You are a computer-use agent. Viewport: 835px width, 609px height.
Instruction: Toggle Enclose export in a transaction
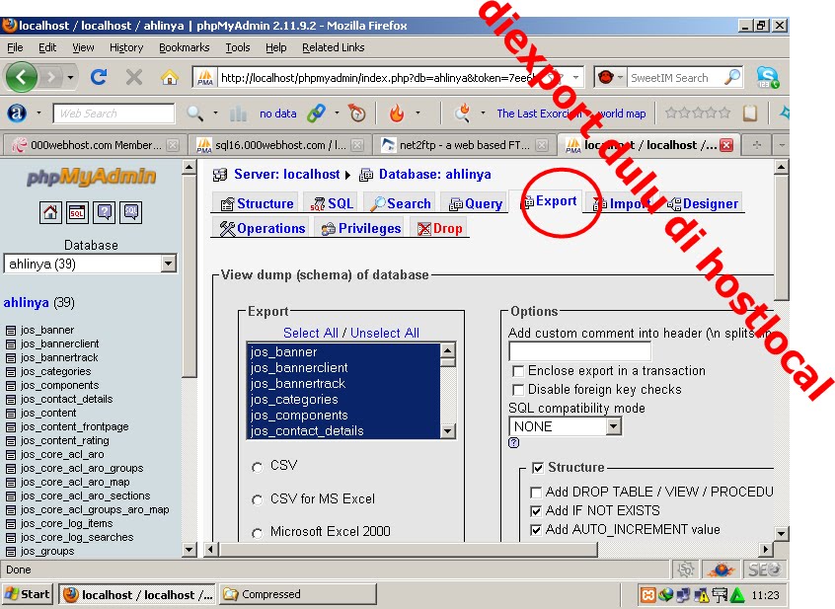point(517,371)
